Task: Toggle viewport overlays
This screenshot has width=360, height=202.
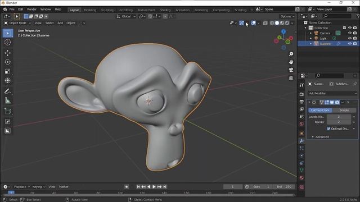Action: click(x=254, y=23)
